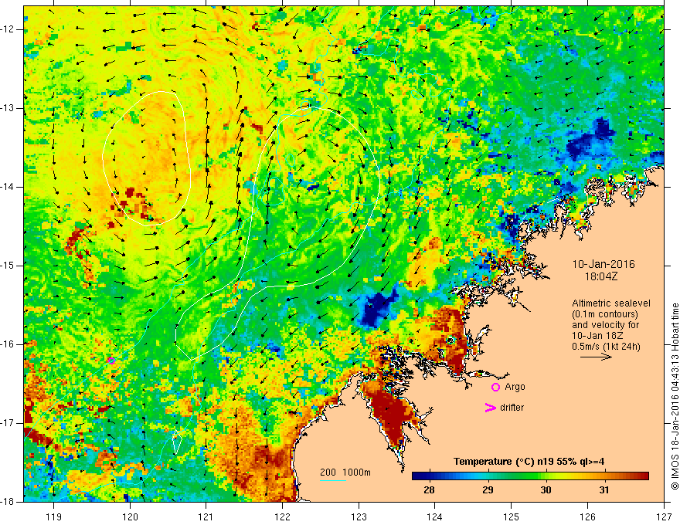This screenshot has width=680, height=525.
Task: Click the latitude label '-14'
Action: [8, 187]
